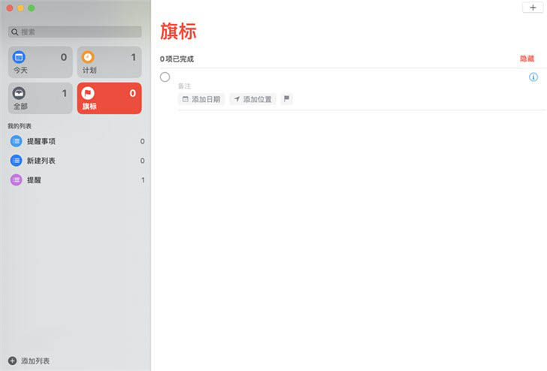Click the 备注 notes field
Viewport: 547px width, 371px height.
point(185,86)
